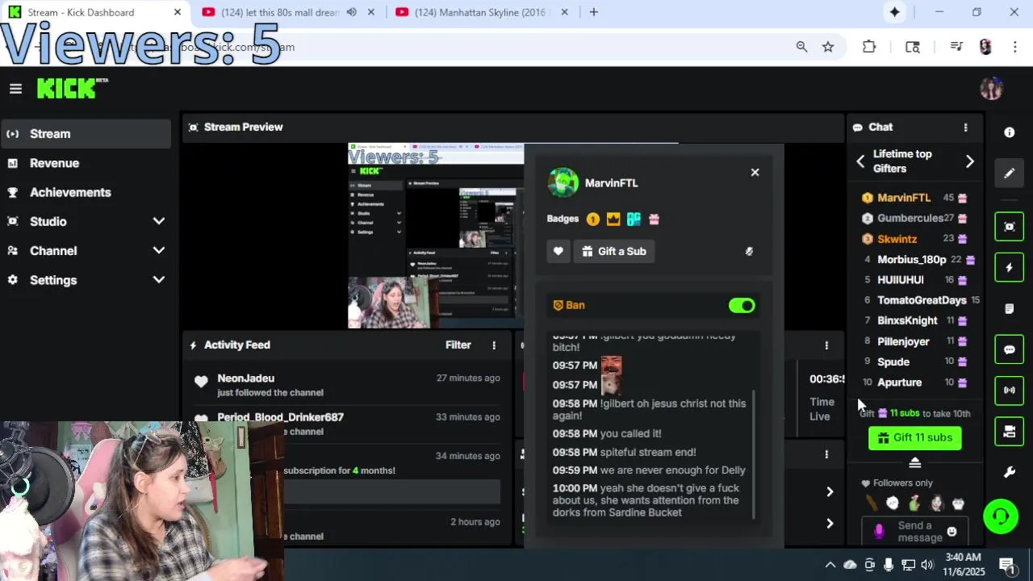Click the teal OG badge of MarvinFTL
1033x581 pixels.
[x=634, y=219]
